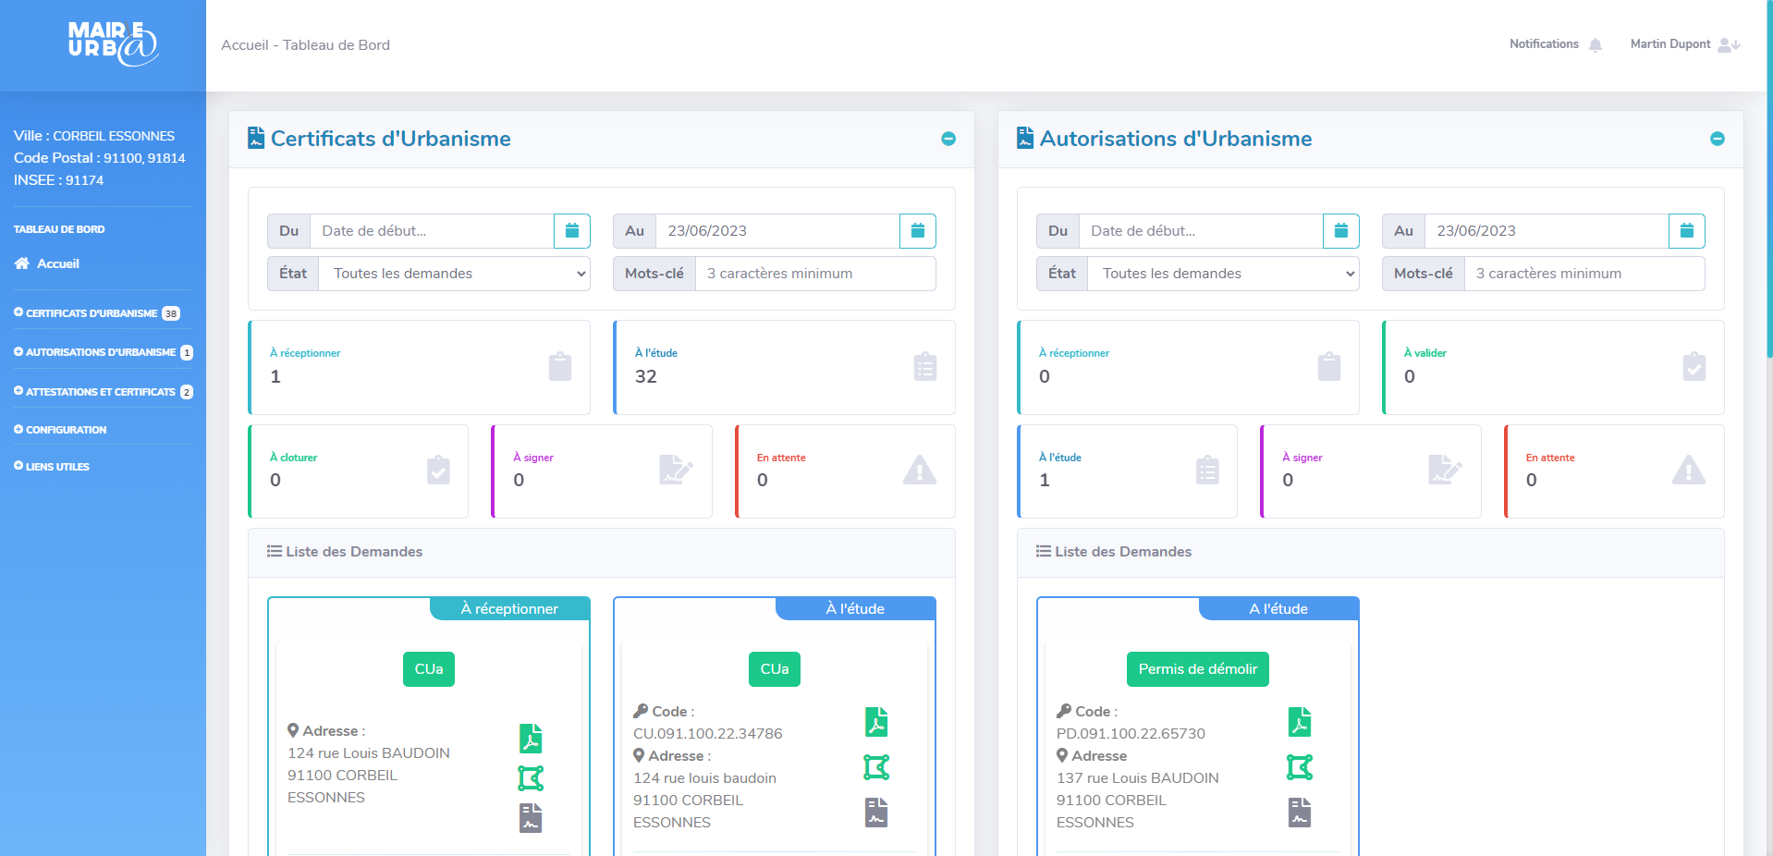Click checkmark clipboard icon in À cloturer card
The height and width of the screenshot is (856, 1773).
coord(439,471)
